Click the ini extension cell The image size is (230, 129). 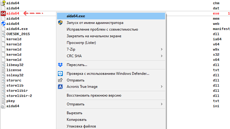pyautogui.click(x=216, y=106)
